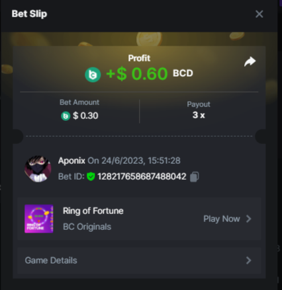This screenshot has height=290, width=282.
Task: Copy the Bet ID with the copy icon
Action: tap(195, 176)
